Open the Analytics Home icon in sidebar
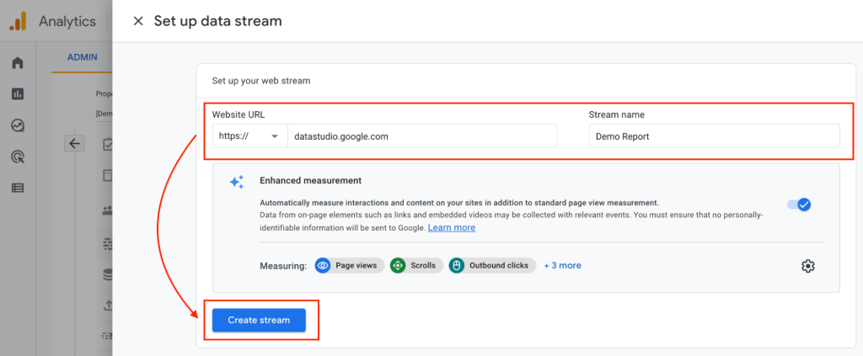The image size is (863, 356). (18, 62)
